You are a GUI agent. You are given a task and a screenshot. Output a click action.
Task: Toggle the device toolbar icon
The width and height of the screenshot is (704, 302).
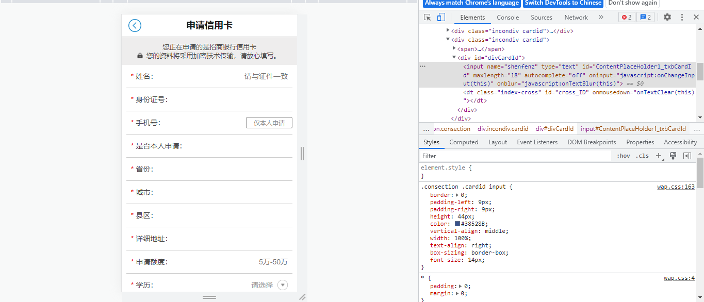[x=441, y=17]
